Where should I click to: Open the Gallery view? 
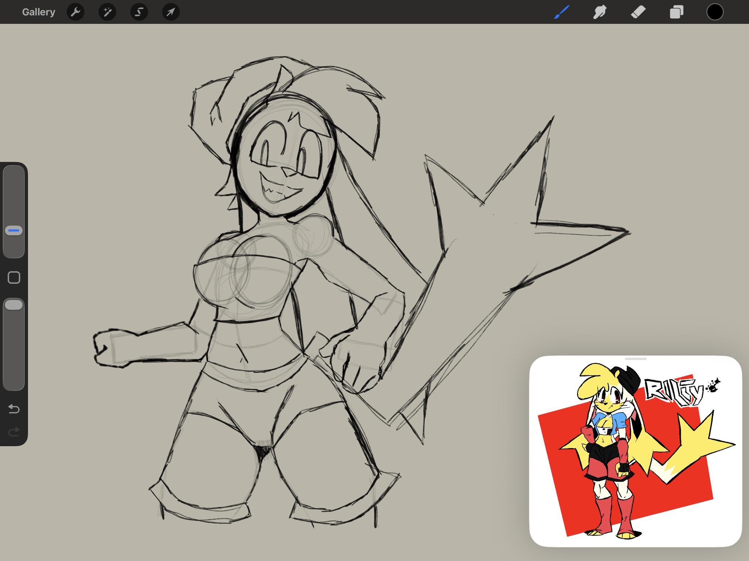(x=38, y=12)
